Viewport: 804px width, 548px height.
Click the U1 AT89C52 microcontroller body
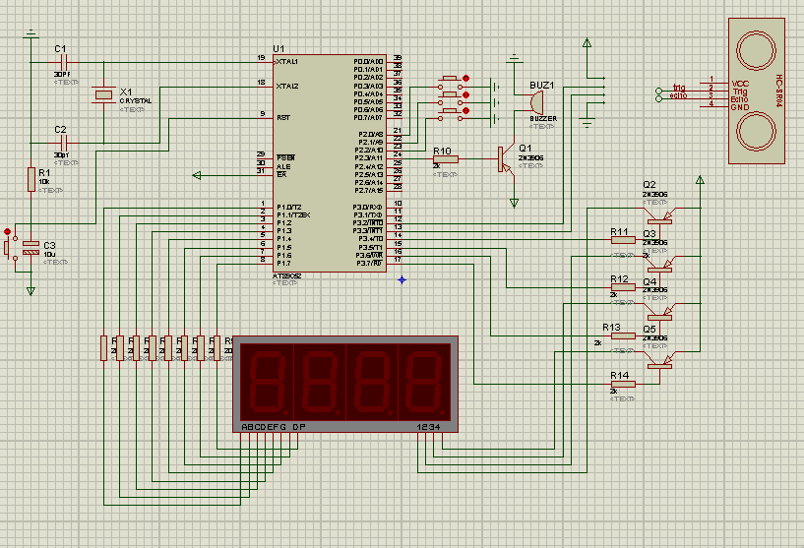(330, 163)
